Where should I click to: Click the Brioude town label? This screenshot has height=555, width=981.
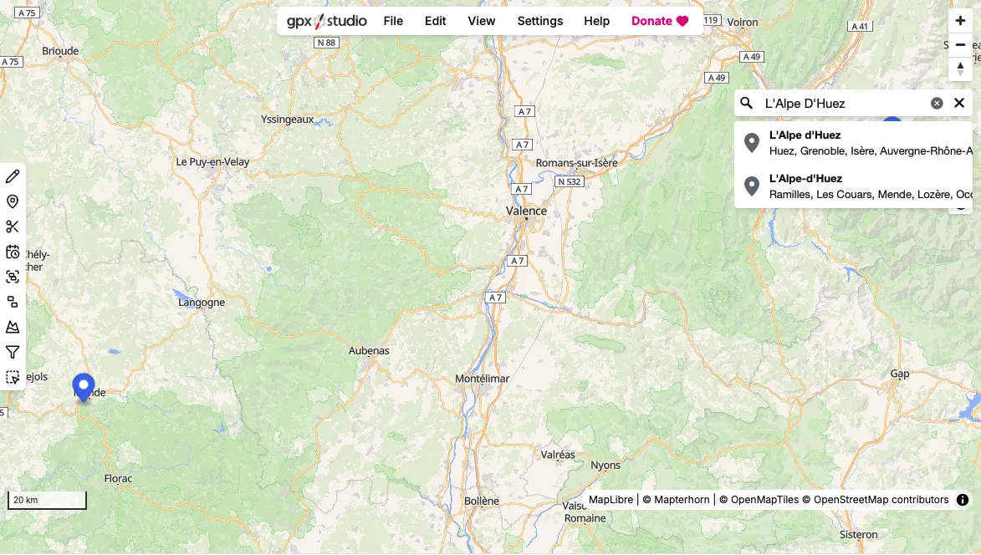[60, 51]
